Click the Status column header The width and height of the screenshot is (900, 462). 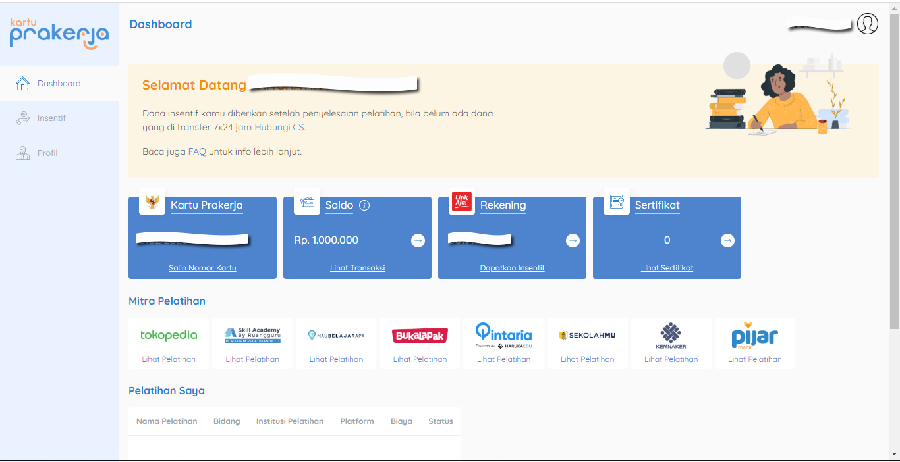click(x=441, y=421)
